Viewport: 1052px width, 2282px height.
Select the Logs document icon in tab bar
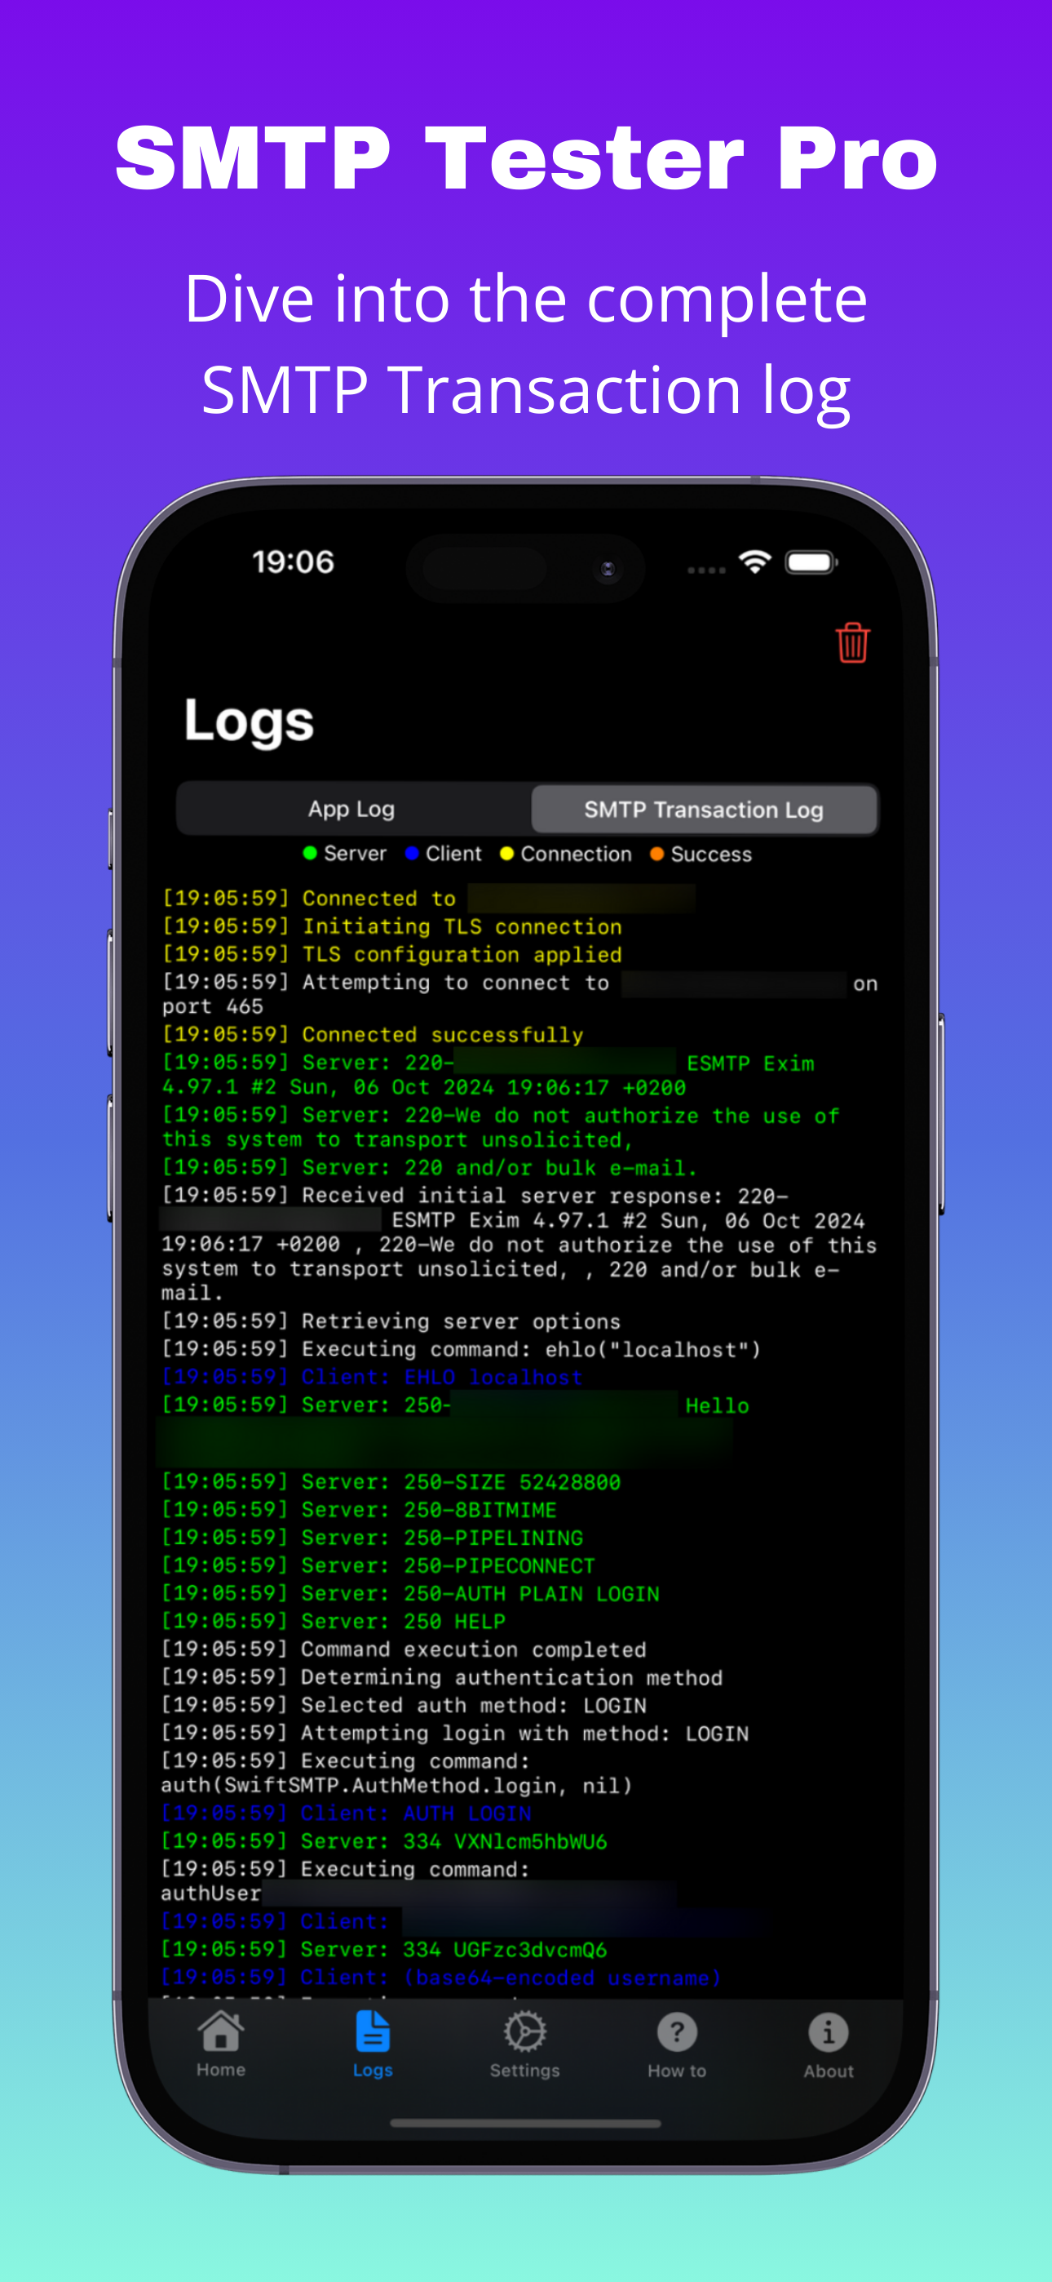point(373,2031)
